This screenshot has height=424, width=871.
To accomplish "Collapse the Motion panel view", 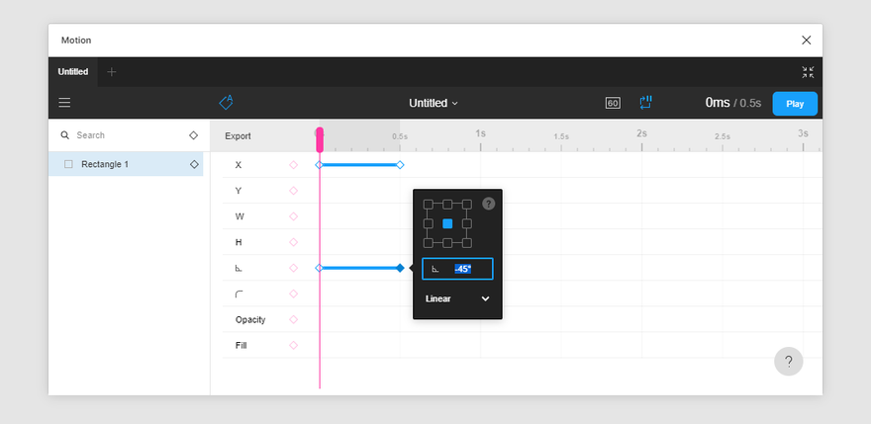I will click(808, 72).
